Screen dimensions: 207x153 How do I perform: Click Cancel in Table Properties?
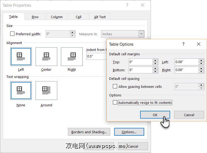(133, 146)
